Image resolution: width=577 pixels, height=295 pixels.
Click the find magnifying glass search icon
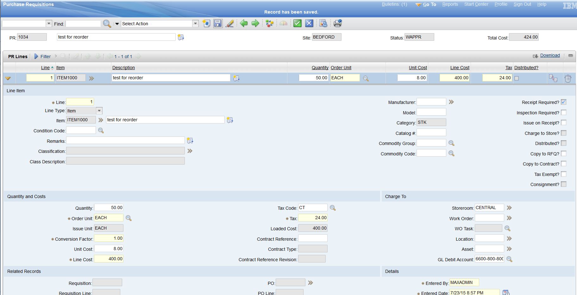pos(107,24)
